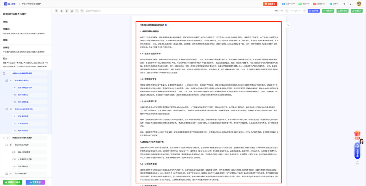The image size is (366, 186).
Task: Click the heading 1.2.1日常保养周期 in document
Action: pos(149,164)
